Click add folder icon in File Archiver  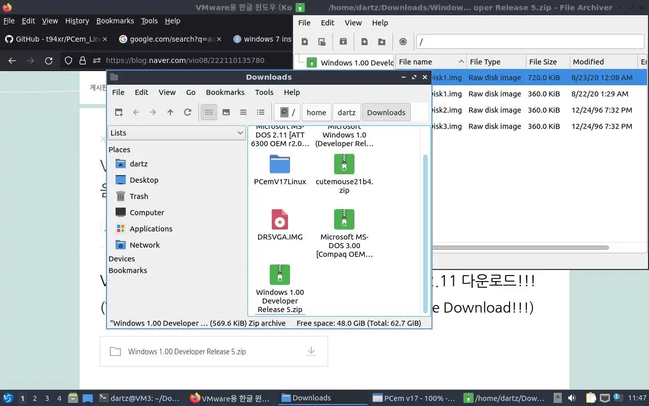click(382, 42)
